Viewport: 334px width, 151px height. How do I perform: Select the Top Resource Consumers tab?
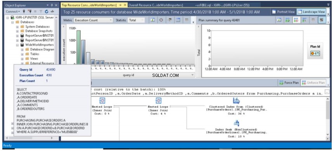[89, 5]
